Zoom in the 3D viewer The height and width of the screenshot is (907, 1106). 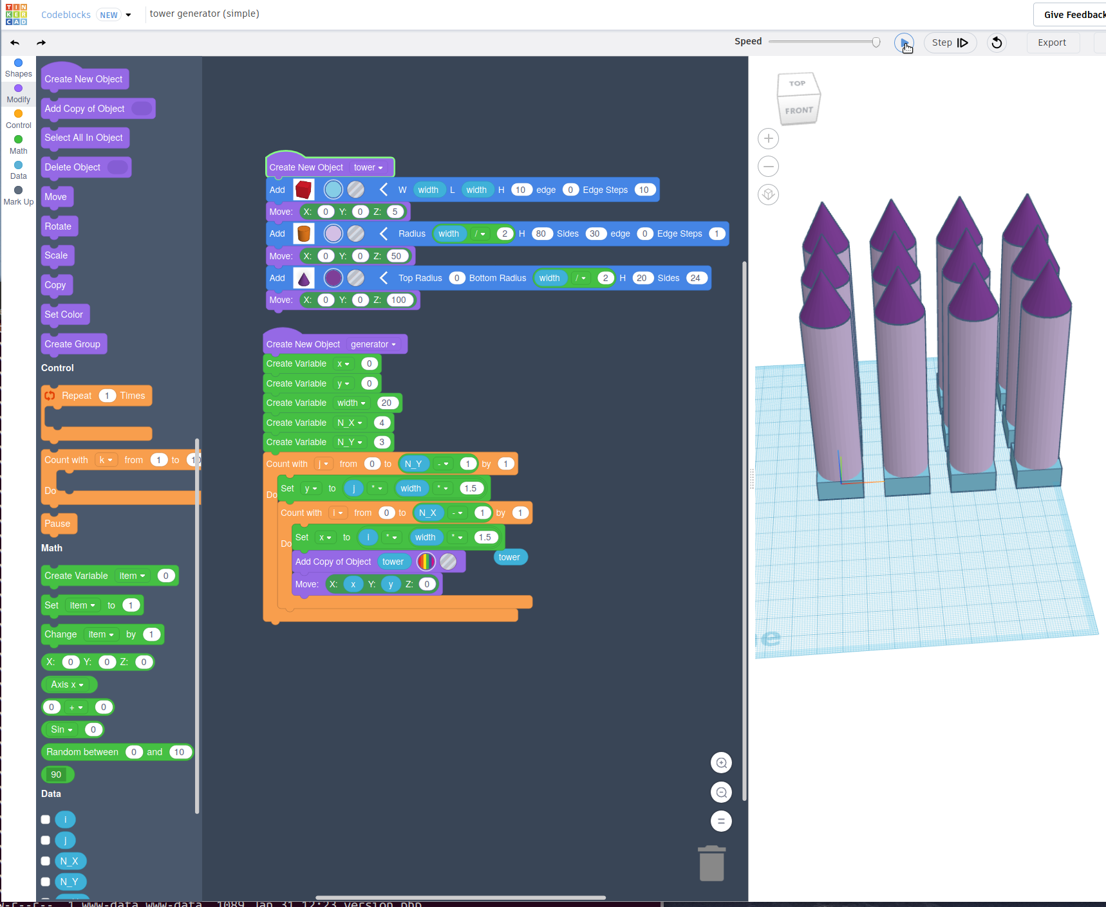768,138
